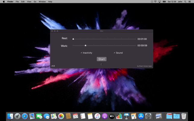The image size is (194, 121).
Task: Open Mail from the Dock
Action: point(32,116)
